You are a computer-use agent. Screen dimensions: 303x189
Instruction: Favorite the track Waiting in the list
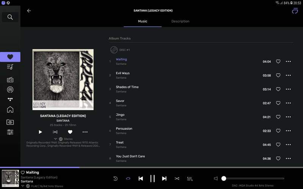[x=278, y=62]
